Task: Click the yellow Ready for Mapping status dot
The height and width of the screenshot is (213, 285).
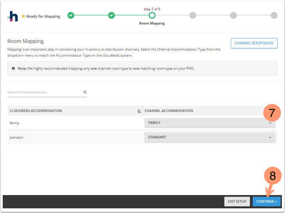Action: (23, 16)
